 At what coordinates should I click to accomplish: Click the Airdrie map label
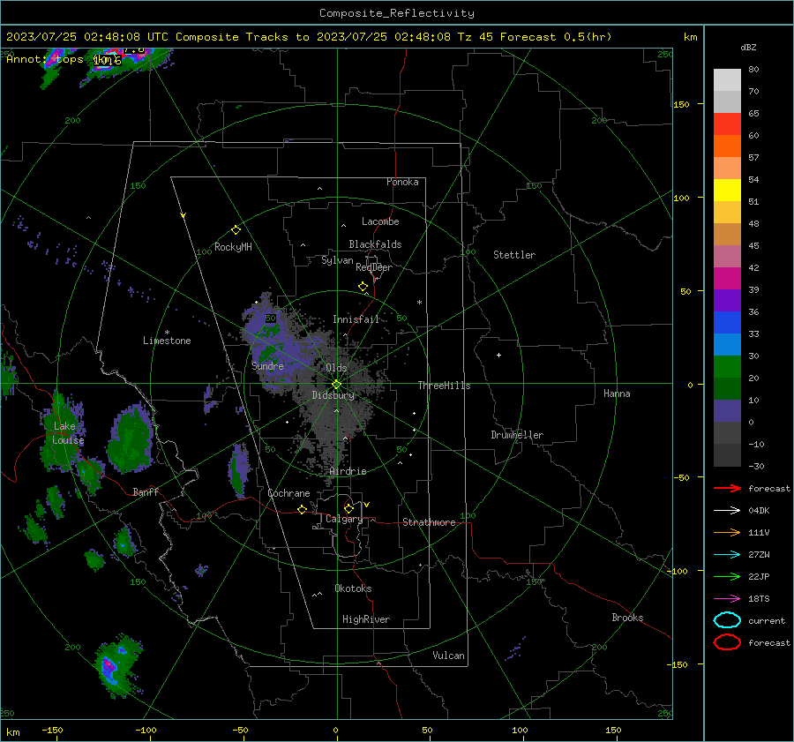click(348, 471)
